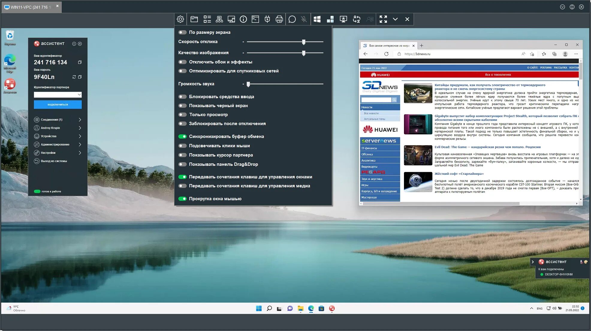Click the power plug icon in toolbar

[267, 19]
